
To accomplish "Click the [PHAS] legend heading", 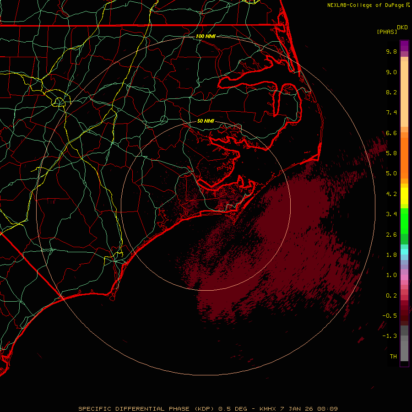I will point(387,32).
